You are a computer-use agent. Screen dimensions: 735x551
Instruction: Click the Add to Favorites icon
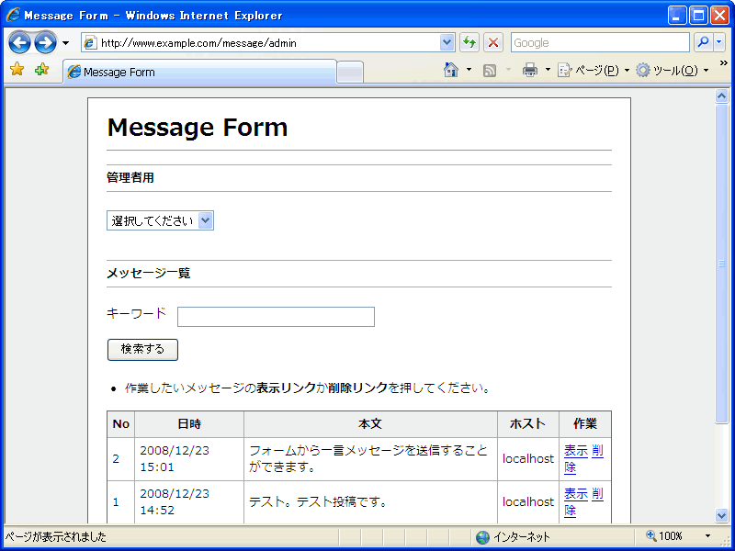(42, 70)
